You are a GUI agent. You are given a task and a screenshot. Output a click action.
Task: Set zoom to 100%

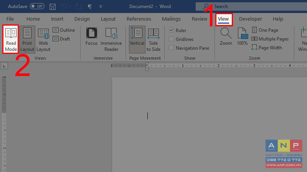[242, 37]
